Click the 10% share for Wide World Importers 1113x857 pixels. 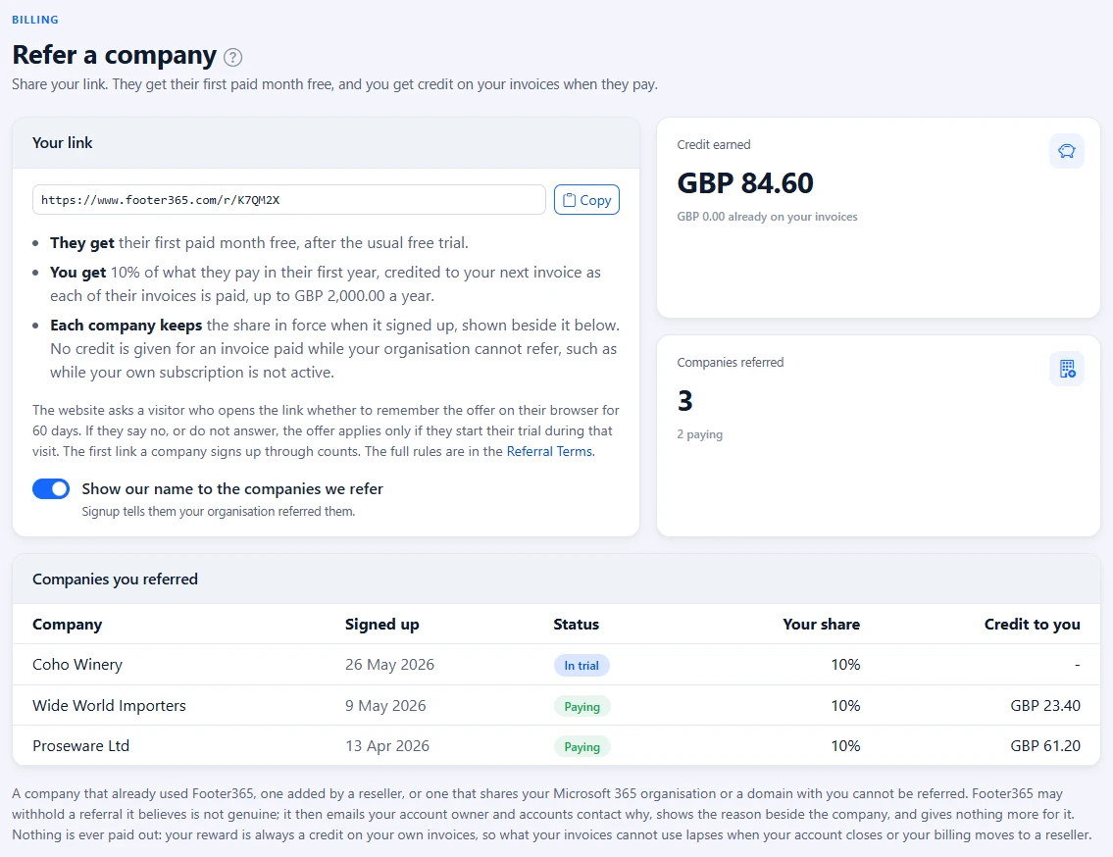pyautogui.click(x=845, y=706)
